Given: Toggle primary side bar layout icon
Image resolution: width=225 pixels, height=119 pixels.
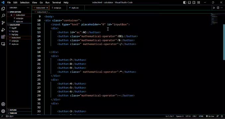Looking at the screenshot, I should [185, 2].
